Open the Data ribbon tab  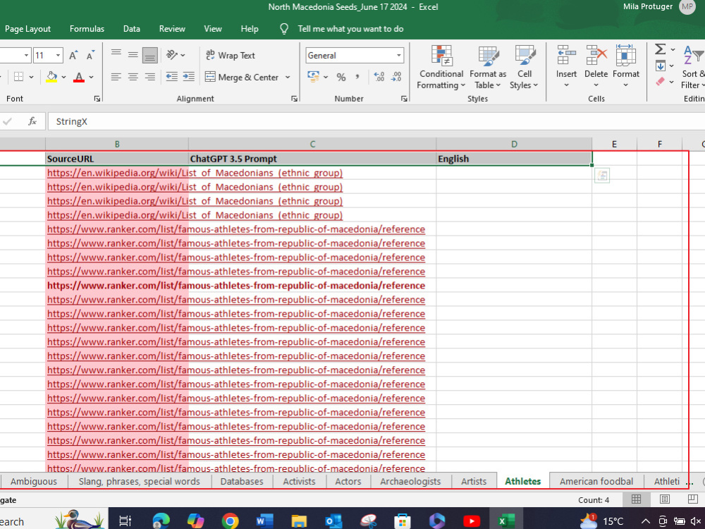tap(131, 29)
